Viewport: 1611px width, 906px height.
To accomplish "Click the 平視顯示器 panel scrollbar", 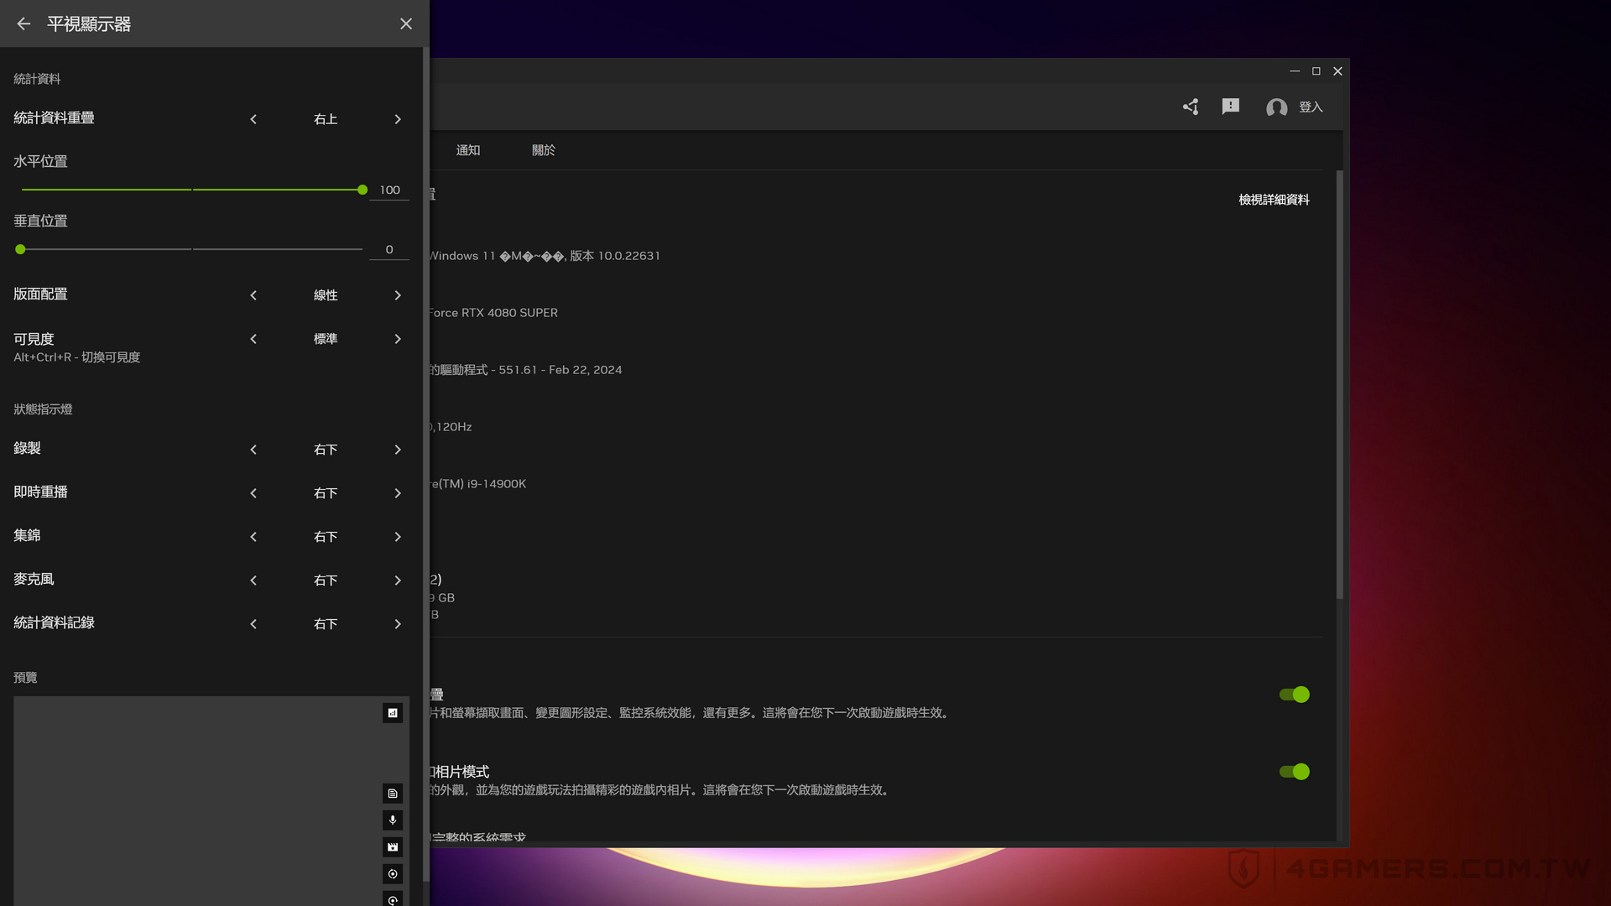I will tap(426, 464).
